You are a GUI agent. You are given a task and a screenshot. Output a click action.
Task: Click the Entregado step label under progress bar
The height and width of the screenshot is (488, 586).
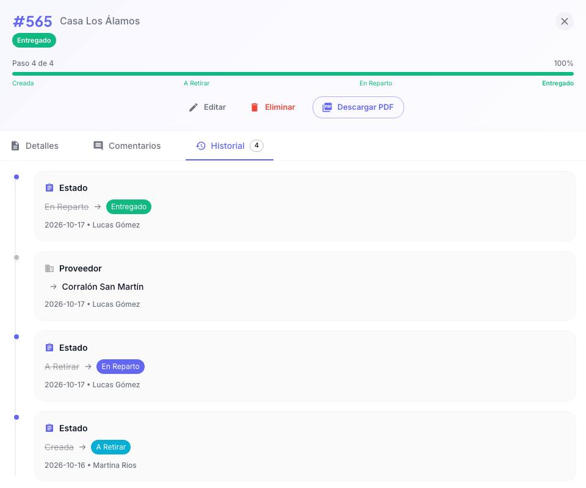click(x=557, y=83)
